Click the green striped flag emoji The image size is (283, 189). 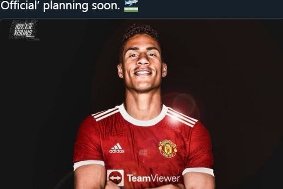[131, 9]
